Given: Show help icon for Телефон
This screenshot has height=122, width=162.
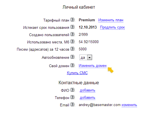Looking at the screenshot, I should (x=72, y=97).
